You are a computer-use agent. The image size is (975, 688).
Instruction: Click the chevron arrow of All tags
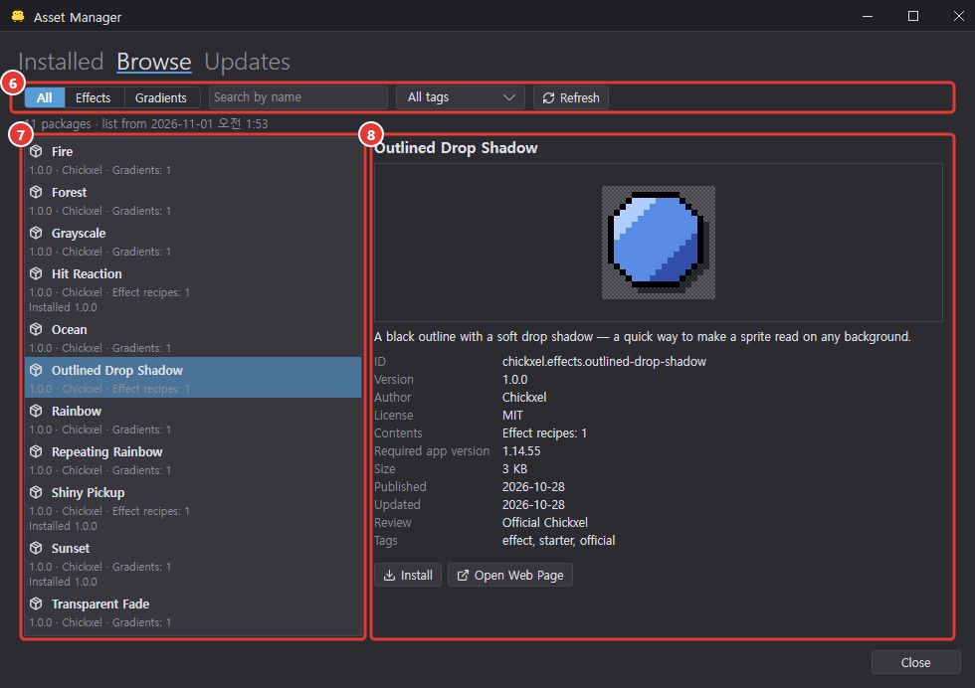[509, 97]
